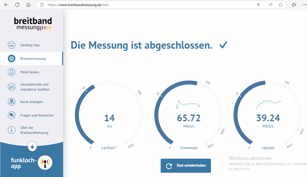This screenshot has width=307, height=177.
Task: Open the read aloud icon
Action: click(271, 5)
